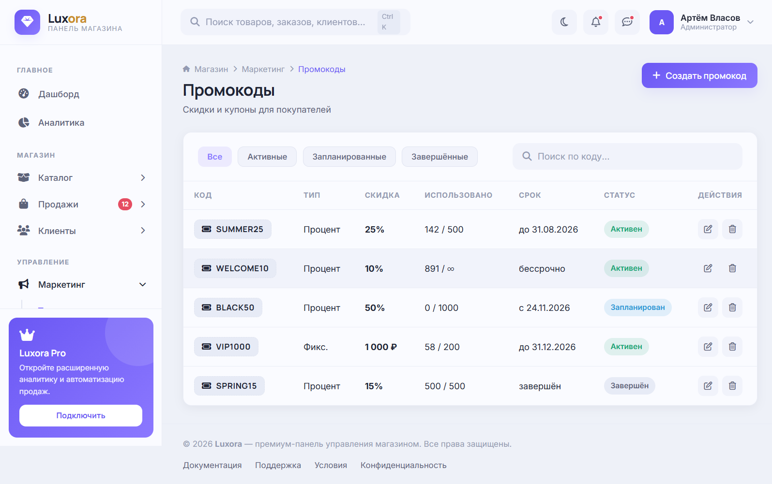Click the user avatar letter A
This screenshot has width=772, height=484.
click(662, 22)
